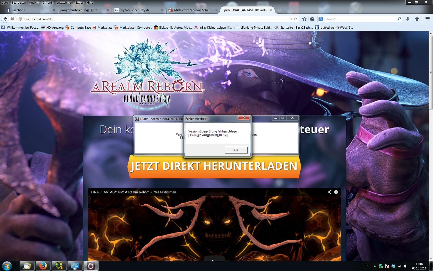
Task: Minimize the FFXIV Boot window
Action: (275, 118)
